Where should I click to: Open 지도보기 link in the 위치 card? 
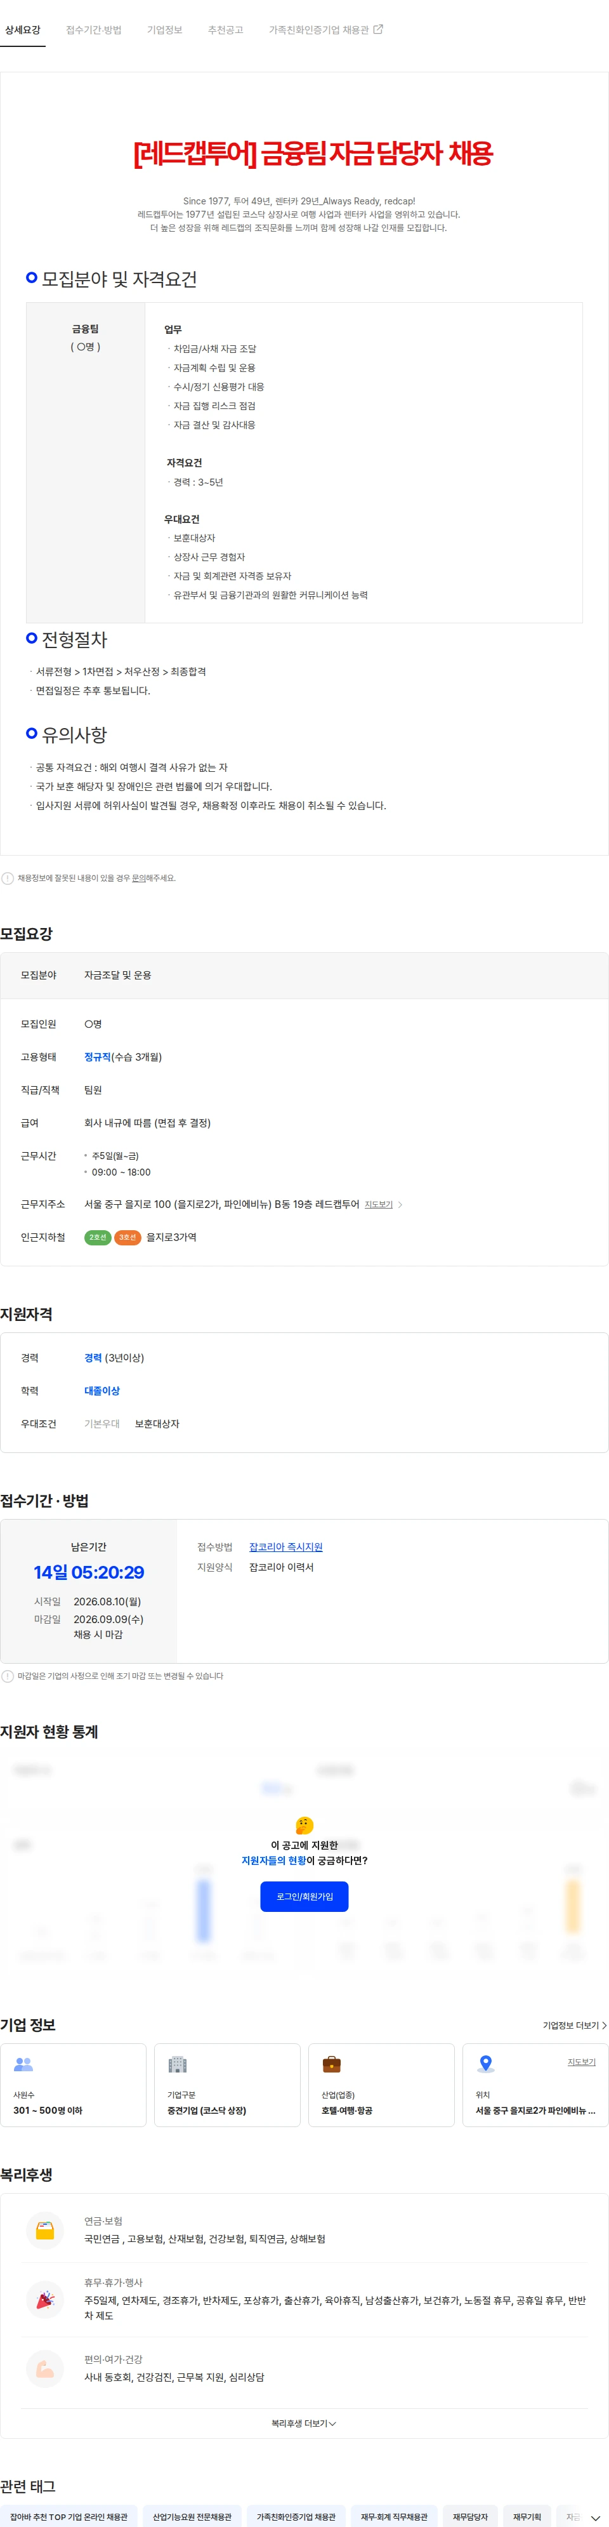pyautogui.click(x=582, y=2062)
